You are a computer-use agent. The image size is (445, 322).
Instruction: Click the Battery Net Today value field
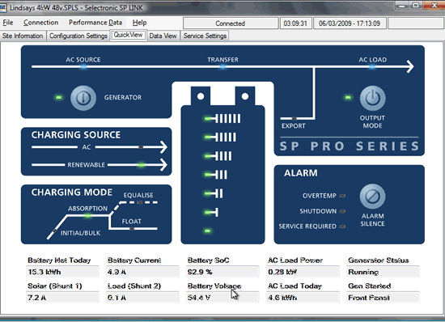(62, 272)
